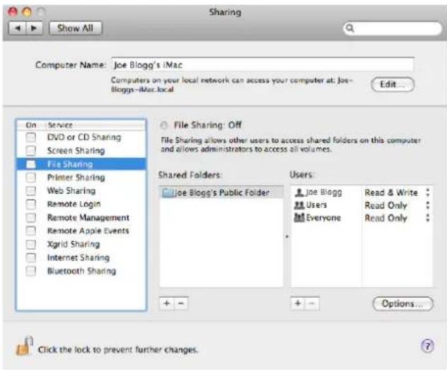This screenshot has width=447, height=370.
Task: Select the Web Sharing service row
Action: point(81,190)
